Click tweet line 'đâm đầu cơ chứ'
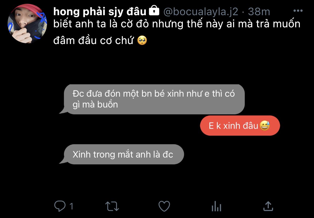 pyautogui.click(x=93, y=40)
